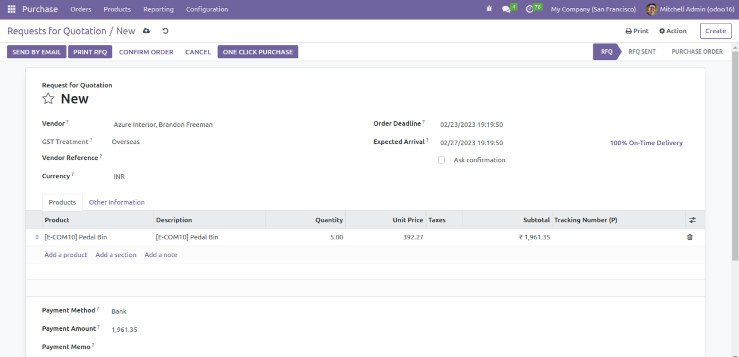The image size is (739, 357).
Task: Delete the Pedal Bin line trash icon
Action: [x=690, y=237]
